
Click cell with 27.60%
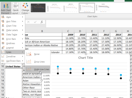click(x=92, y=45)
